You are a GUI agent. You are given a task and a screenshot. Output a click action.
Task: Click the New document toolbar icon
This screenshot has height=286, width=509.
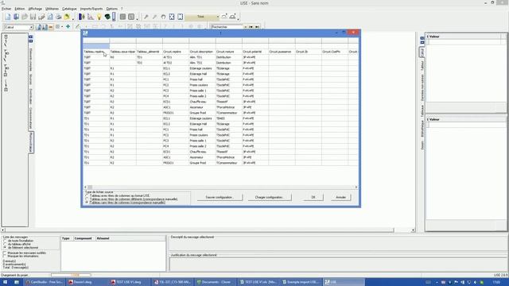click(x=8, y=17)
